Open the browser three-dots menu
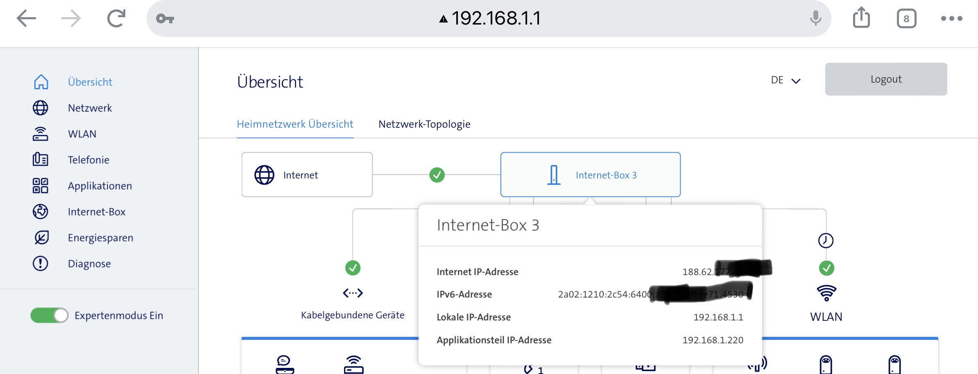 click(x=951, y=18)
